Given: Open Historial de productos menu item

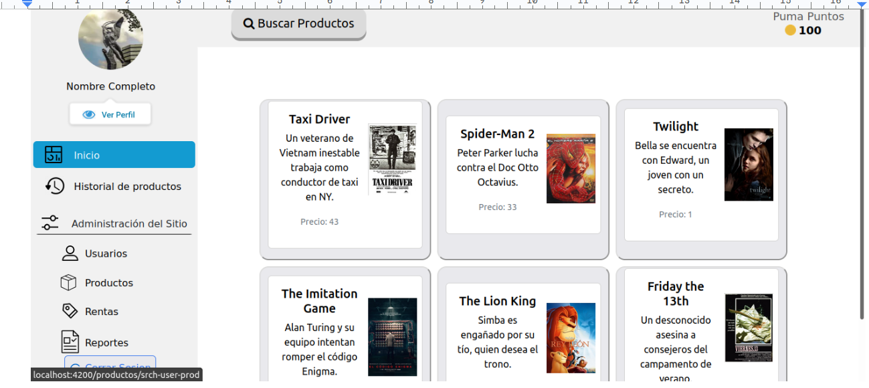Looking at the screenshot, I should pos(127,187).
